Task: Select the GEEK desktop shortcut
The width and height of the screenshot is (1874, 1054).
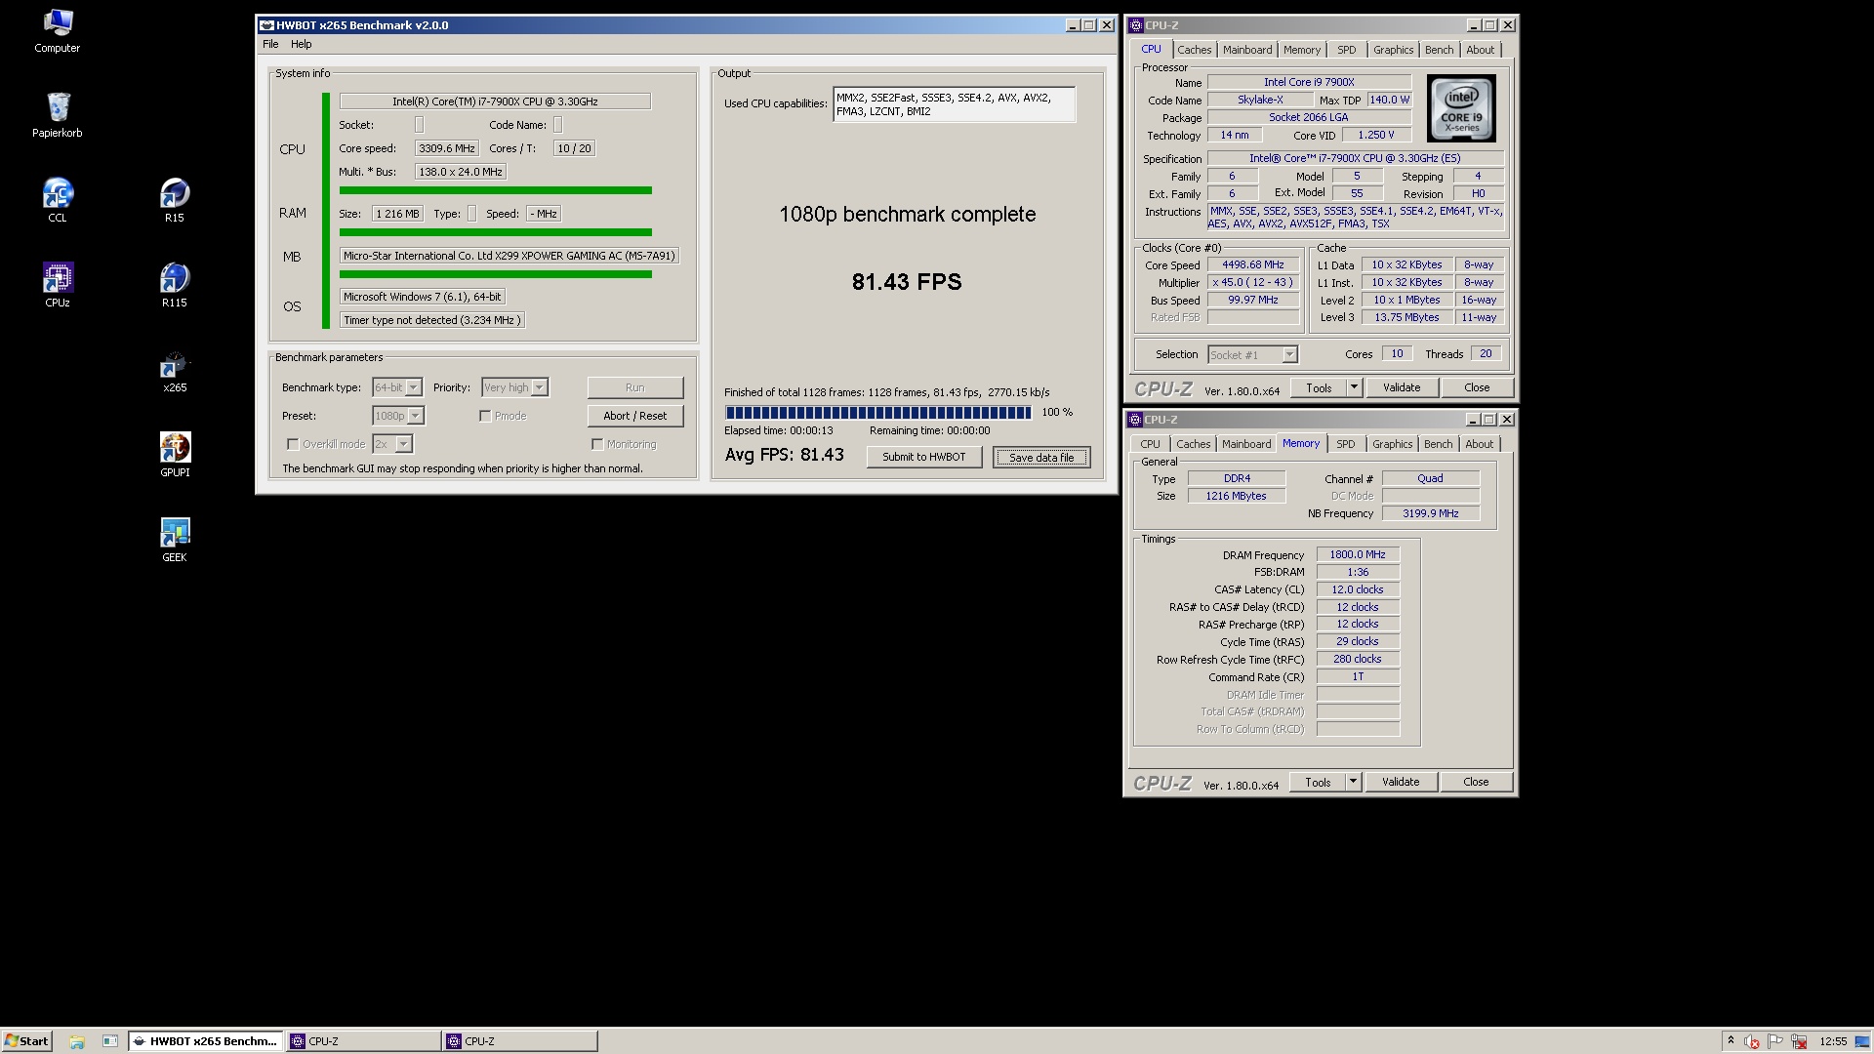Action: [x=174, y=540]
